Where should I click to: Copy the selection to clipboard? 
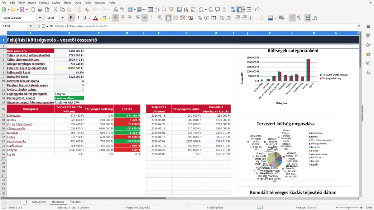pos(62,10)
